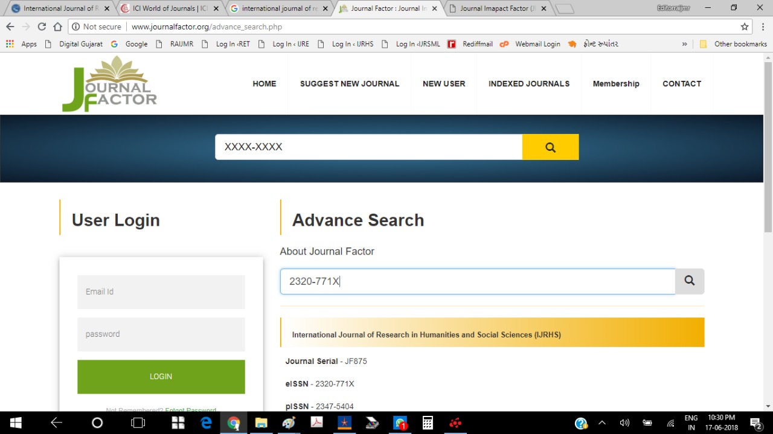Open the Google bookmark
The height and width of the screenshot is (434, 773).
(x=129, y=44)
